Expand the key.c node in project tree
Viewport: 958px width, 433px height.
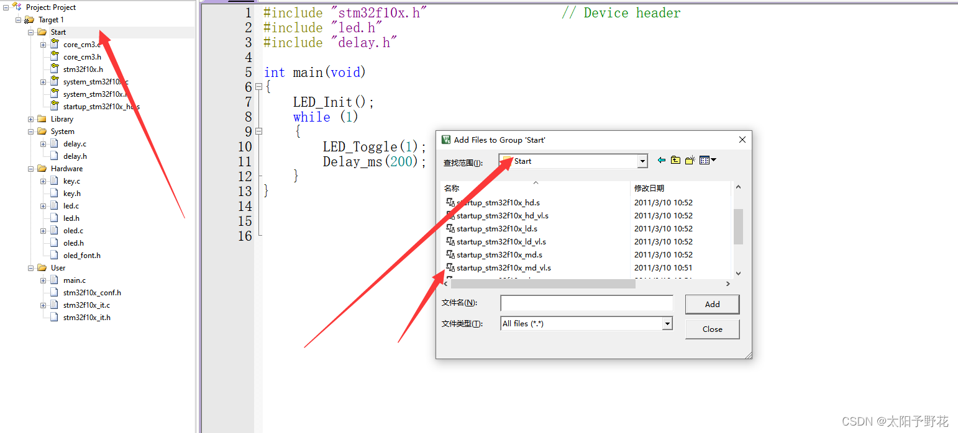43,181
